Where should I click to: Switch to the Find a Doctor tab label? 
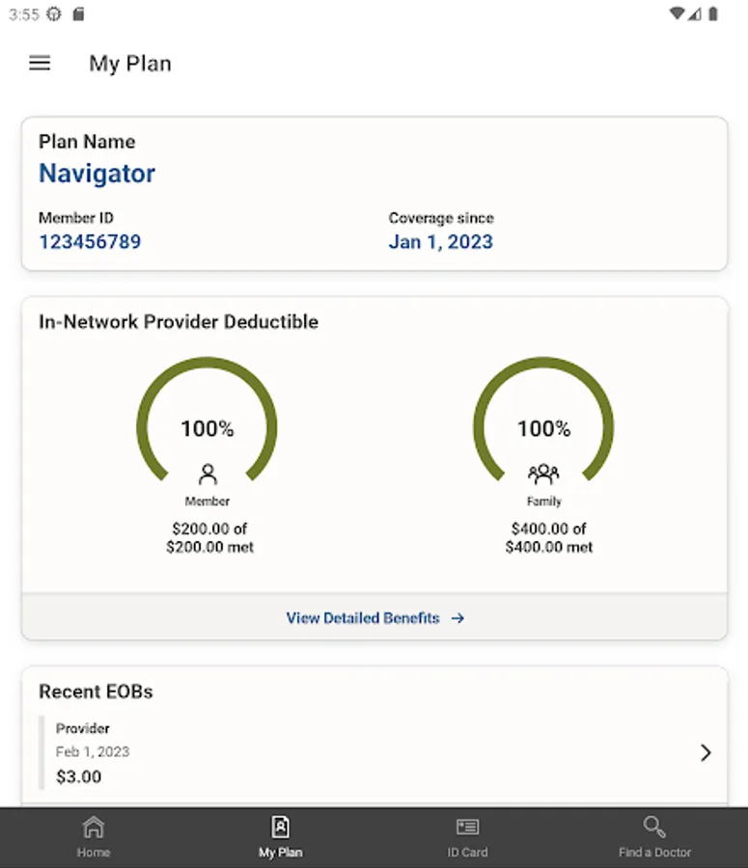654,853
